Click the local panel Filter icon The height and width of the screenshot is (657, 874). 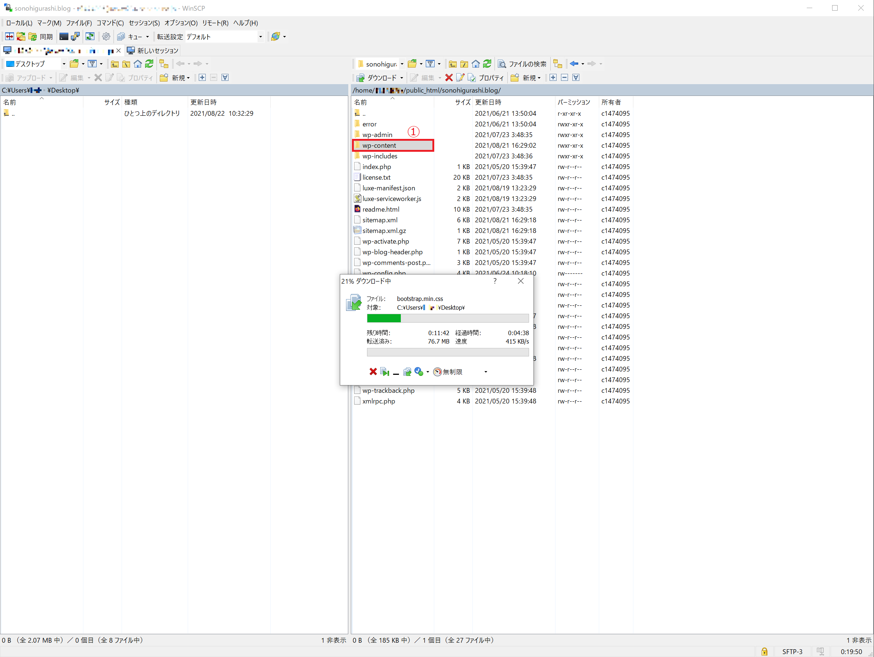point(92,64)
